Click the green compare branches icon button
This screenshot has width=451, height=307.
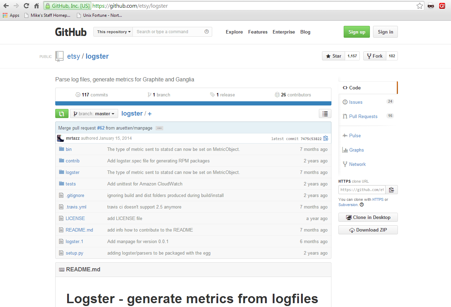tap(62, 114)
